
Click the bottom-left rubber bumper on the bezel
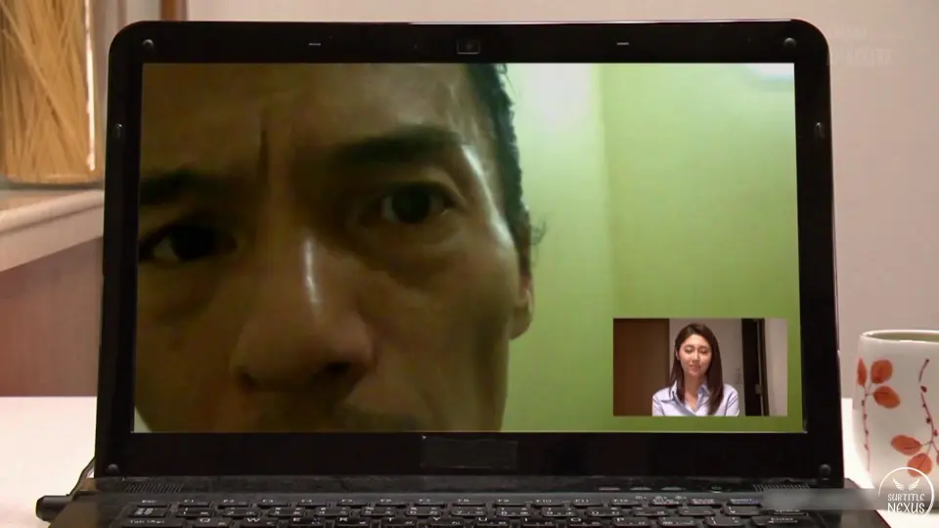click(x=112, y=468)
